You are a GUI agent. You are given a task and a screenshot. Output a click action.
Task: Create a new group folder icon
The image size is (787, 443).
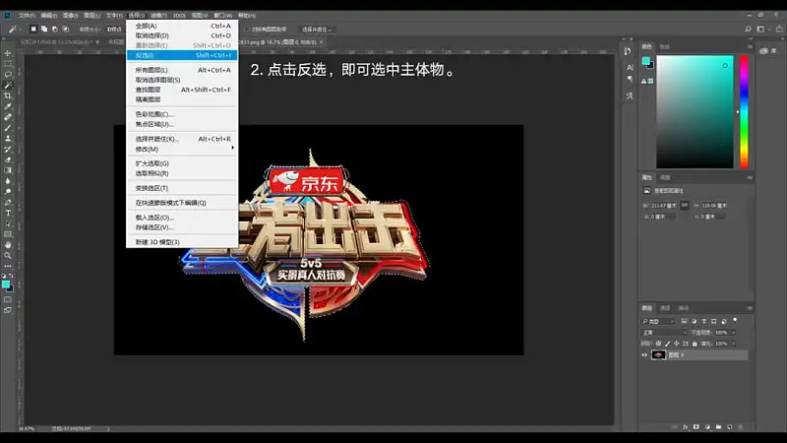tap(718, 427)
